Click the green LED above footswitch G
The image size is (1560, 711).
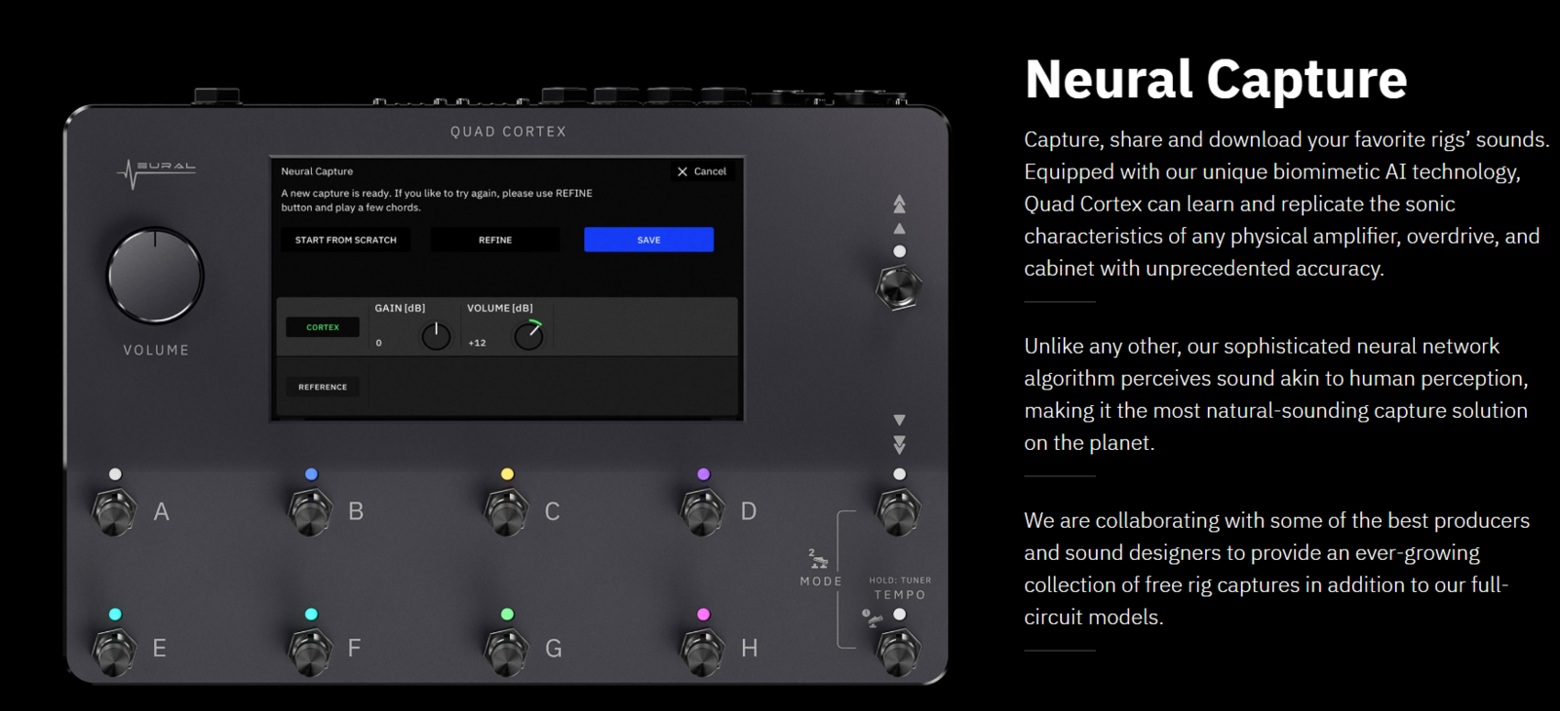click(x=507, y=615)
